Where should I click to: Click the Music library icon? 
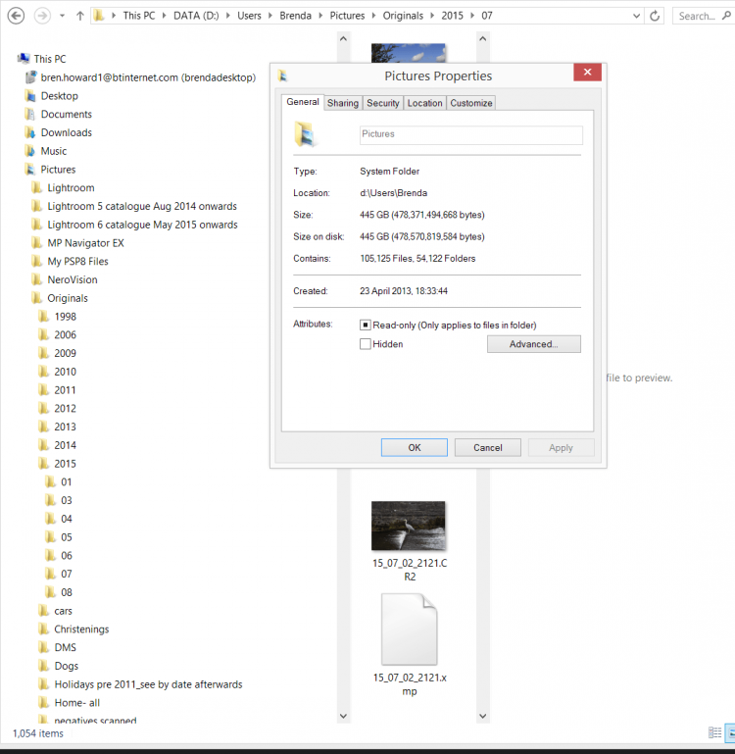point(29,151)
